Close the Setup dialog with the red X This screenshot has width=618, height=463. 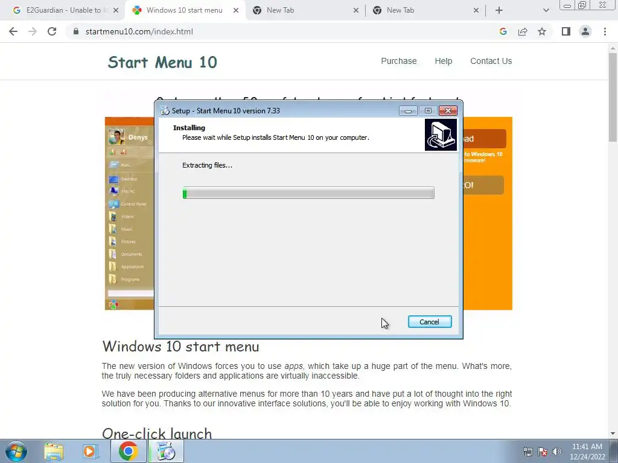[x=448, y=111]
